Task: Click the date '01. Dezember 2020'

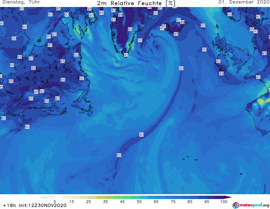Action: click(243, 2)
